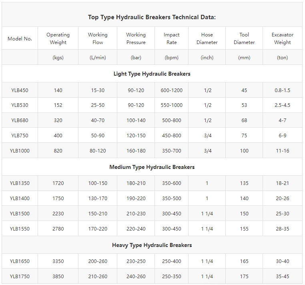Image resolution: width=305 pixels, height=285 pixels.
Task: Select model cell 'YLB1650'
Action: [20, 261]
